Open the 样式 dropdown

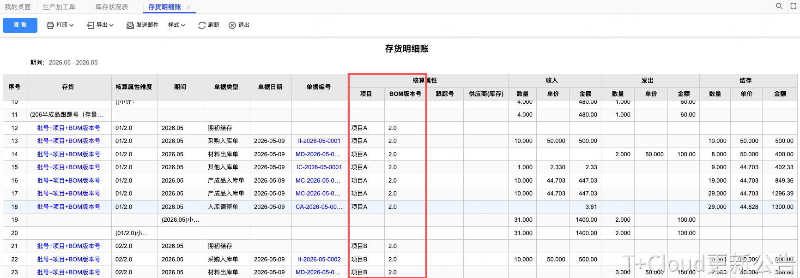pyautogui.click(x=176, y=25)
